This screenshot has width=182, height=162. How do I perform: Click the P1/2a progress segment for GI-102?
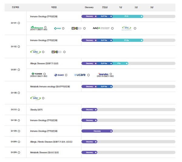coord(127,40)
